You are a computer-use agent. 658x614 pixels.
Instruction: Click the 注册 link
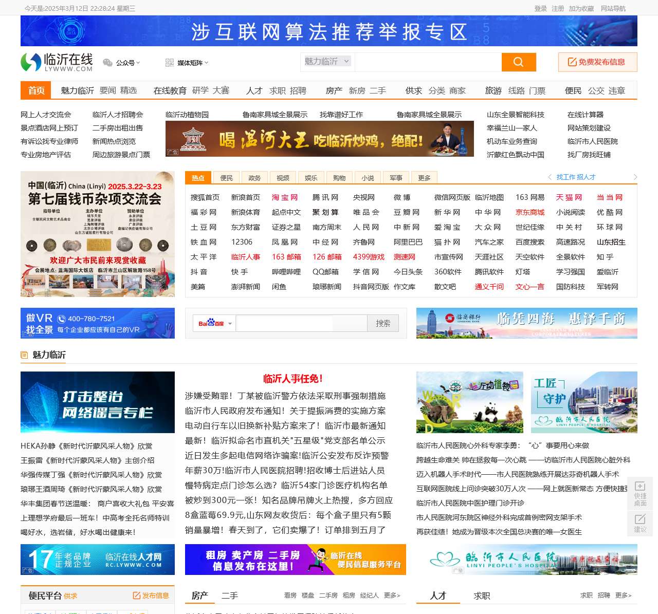point(558,9)
